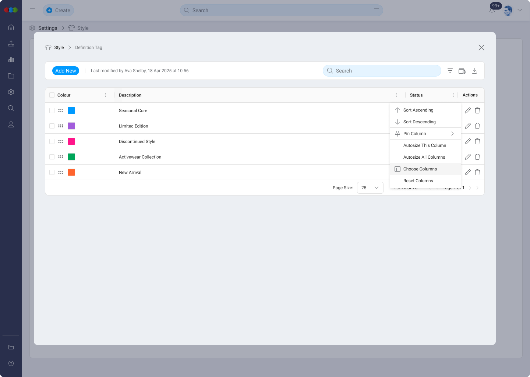The image size is (530, 377).
Task: Click the download/export icon above the table
Action: coord(474,70)
